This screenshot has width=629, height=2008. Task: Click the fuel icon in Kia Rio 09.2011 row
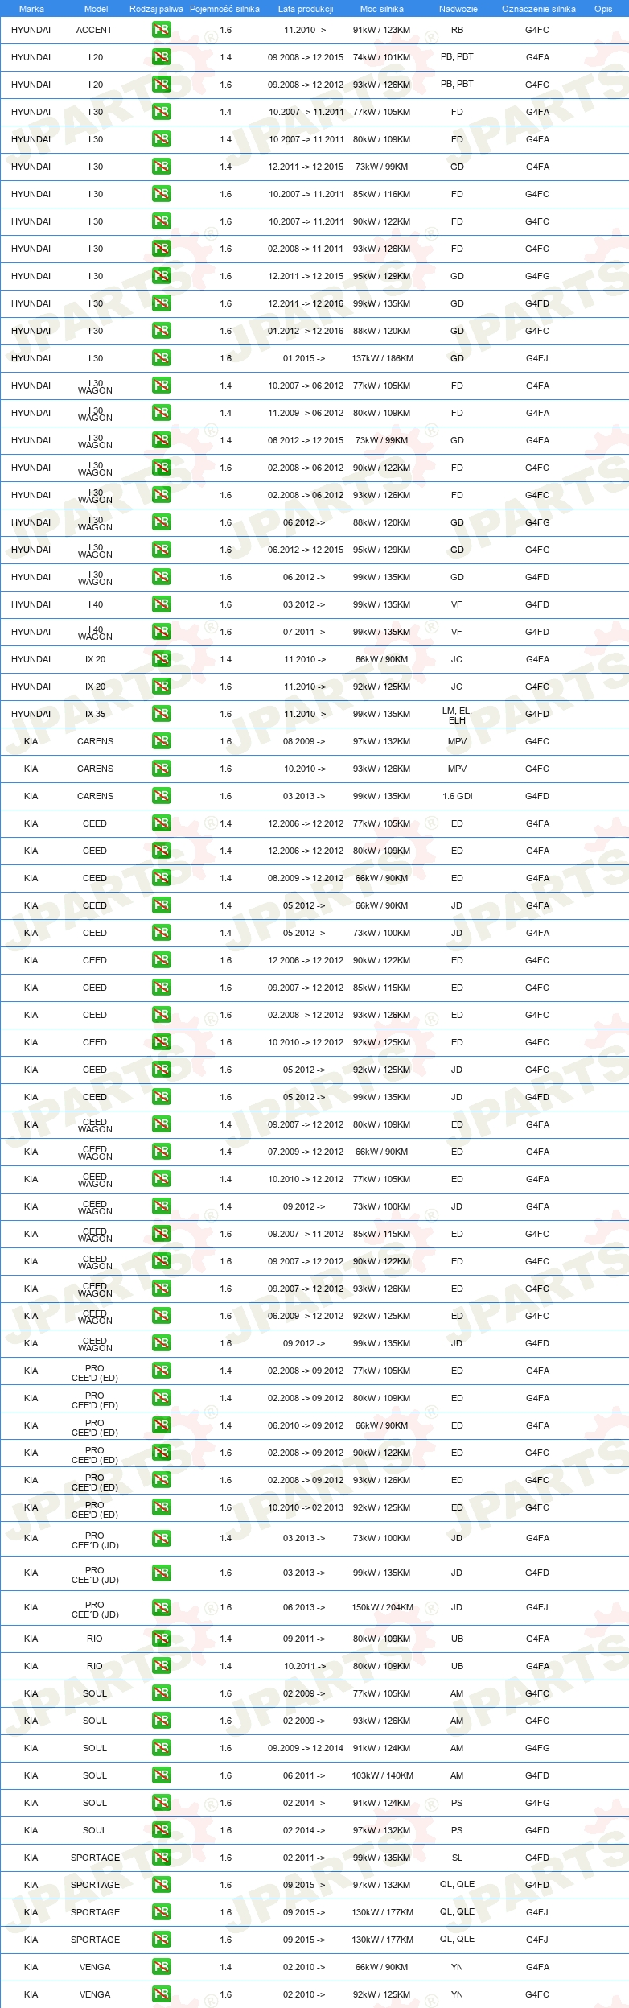(161, 1639)
